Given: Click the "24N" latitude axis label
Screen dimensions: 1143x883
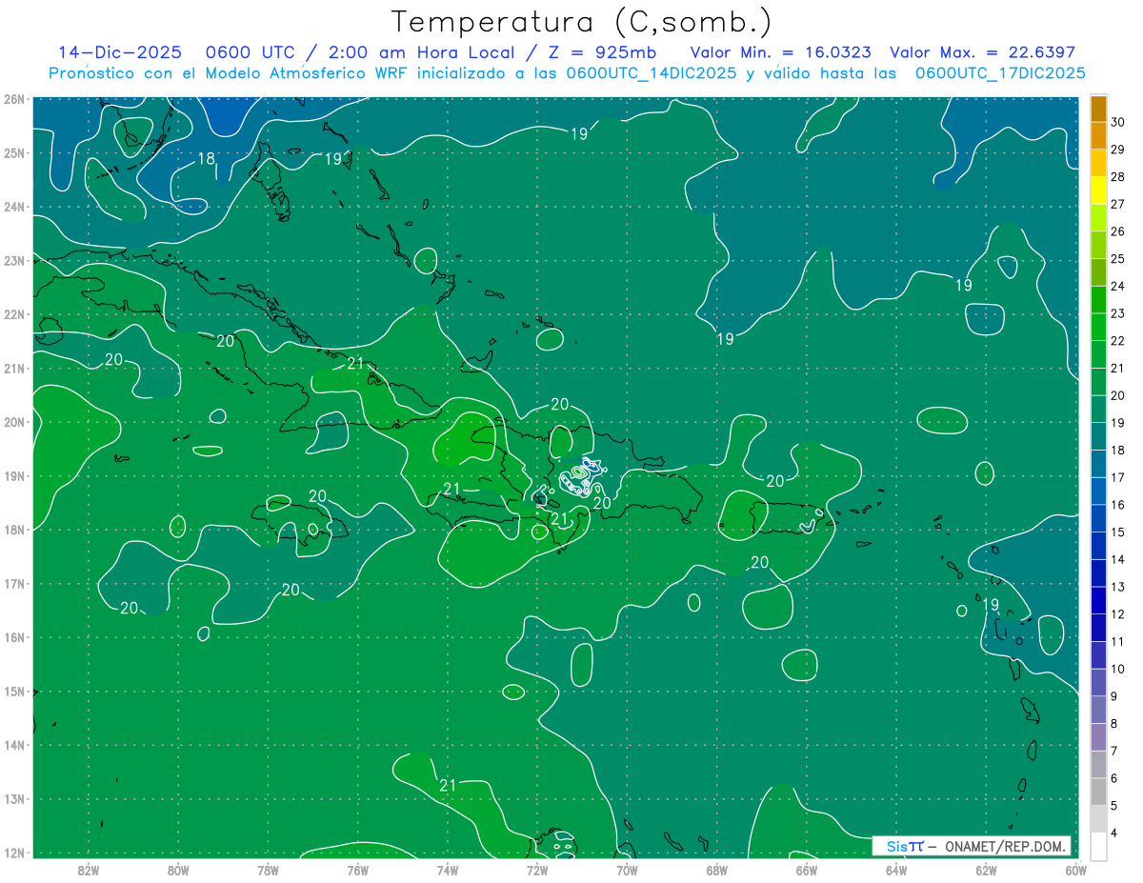Looking at the screenshot, I should 13,207.
